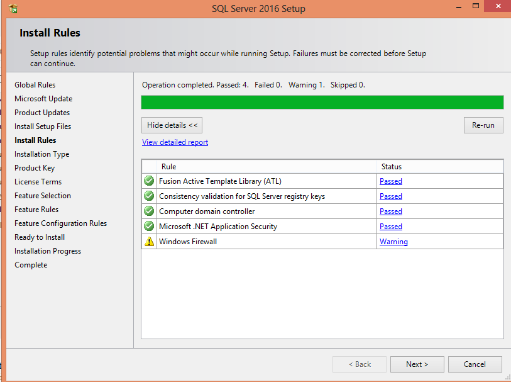Click 'Consistency validation for SQL Server registry keys' text
The image size is (511, 382).
(242, 196)
